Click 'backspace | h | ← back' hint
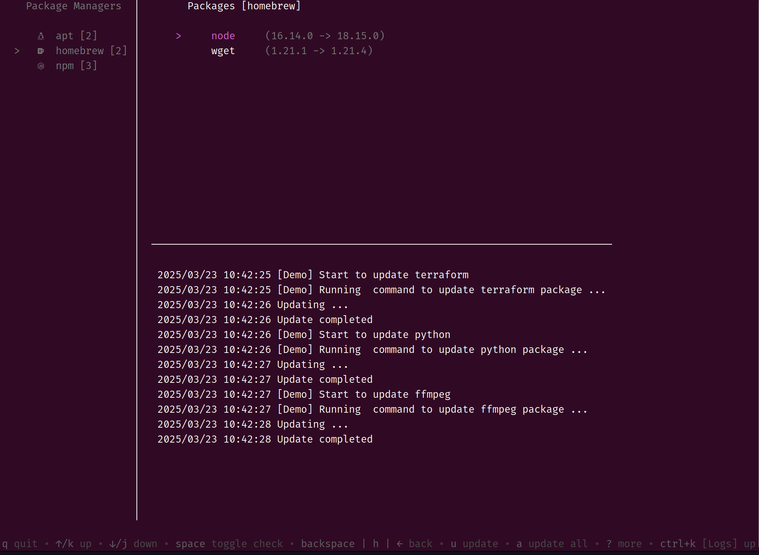The image size is (759, 555). 367,544
